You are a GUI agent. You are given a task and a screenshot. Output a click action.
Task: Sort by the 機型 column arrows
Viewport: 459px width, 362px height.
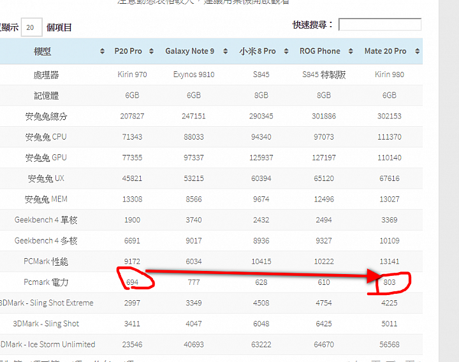coord(102,51)
